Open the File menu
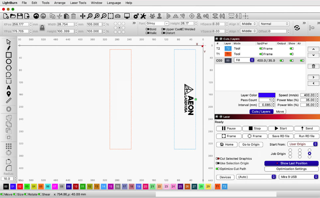 pos(24,3)
